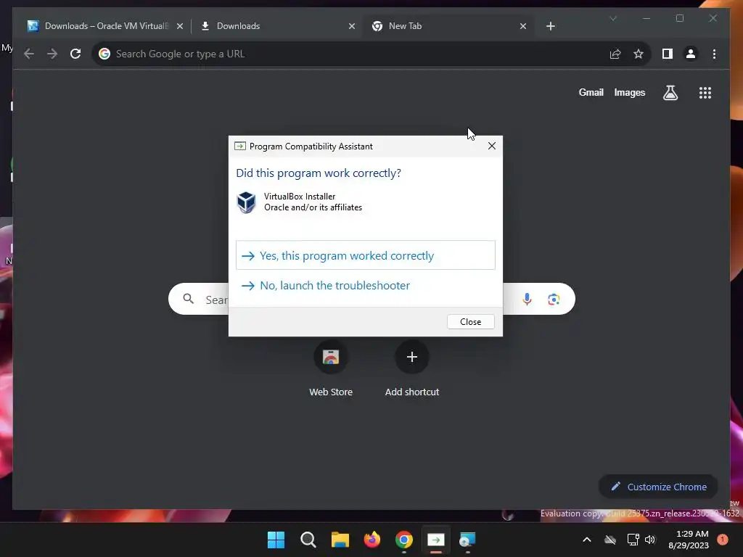Open volume control tray icon
The height and width of the screenshot is (557, 743).
650,540
